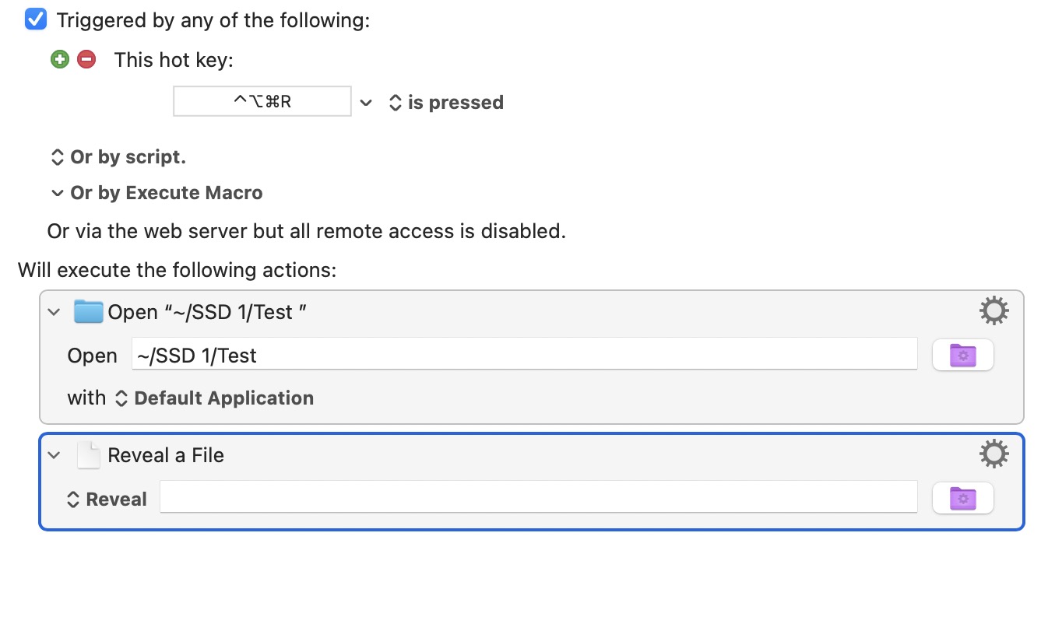Click the gear icon on Open action
The width and height of the screenshot is (1048, 624).
pos(993,311)
